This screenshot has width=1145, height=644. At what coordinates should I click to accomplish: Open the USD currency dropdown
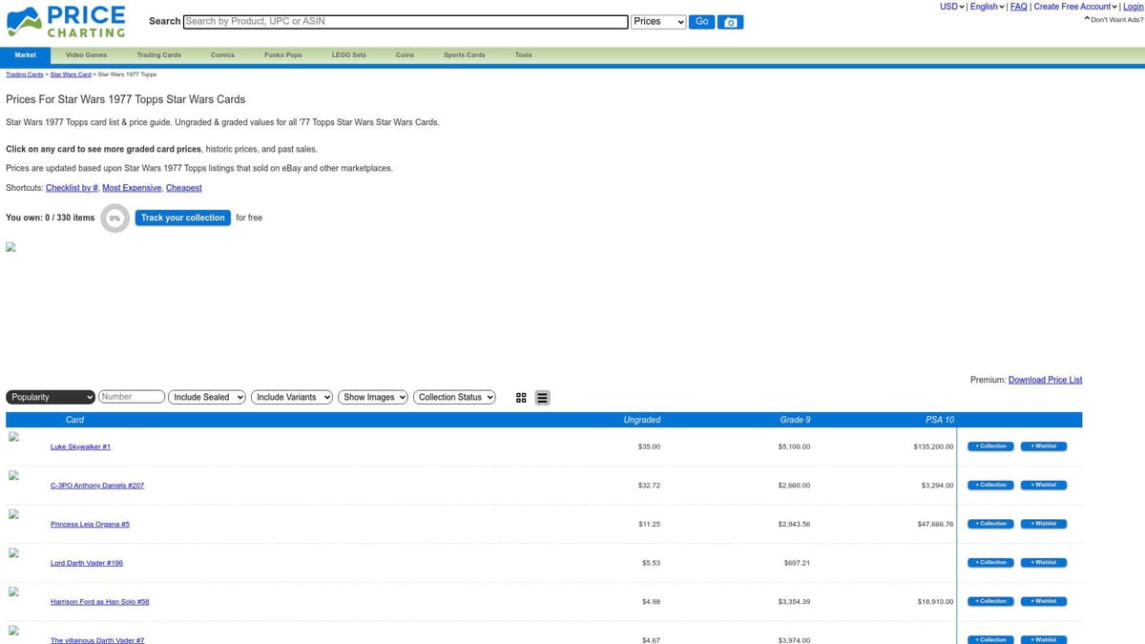click(952, 7)
